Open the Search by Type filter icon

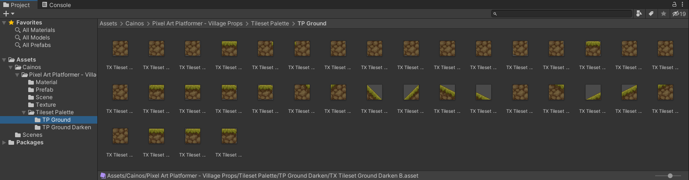(x=639, y=14)
